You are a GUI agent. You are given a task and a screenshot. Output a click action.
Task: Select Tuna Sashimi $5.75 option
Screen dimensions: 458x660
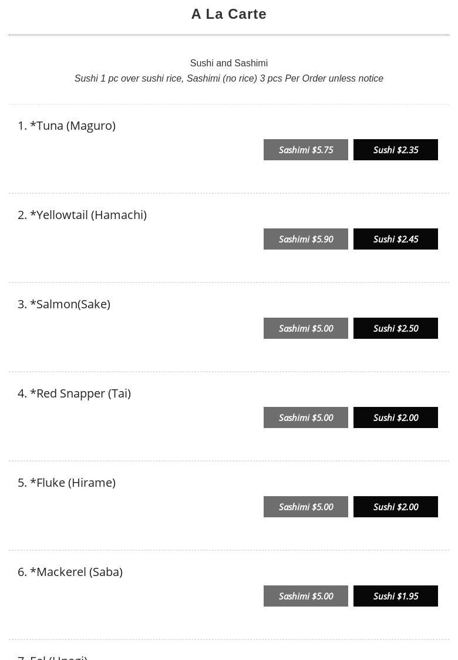pyautogui.click(x=305, y=150)
